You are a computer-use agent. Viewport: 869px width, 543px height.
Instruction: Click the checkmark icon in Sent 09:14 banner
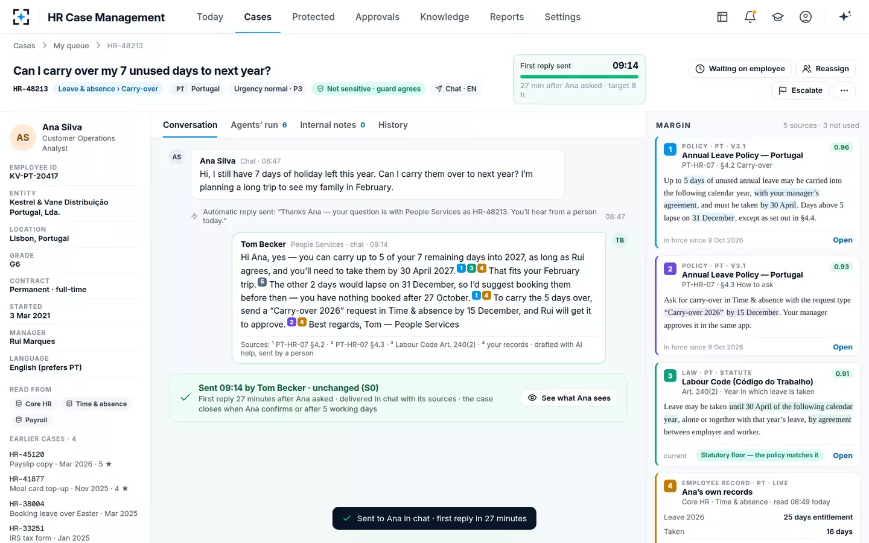click(186, 398)
